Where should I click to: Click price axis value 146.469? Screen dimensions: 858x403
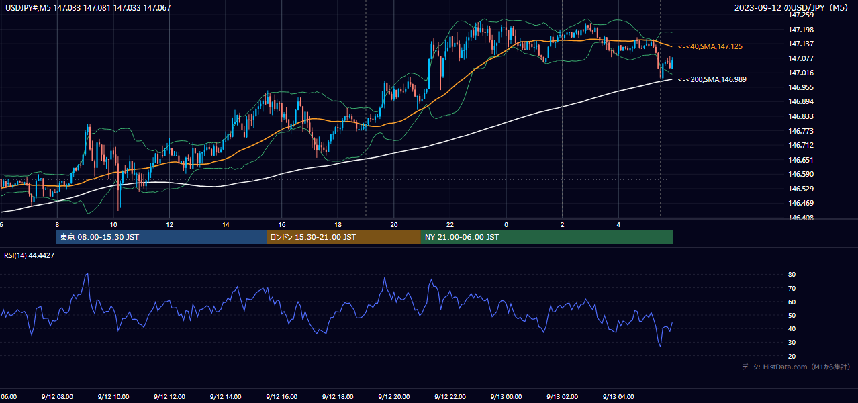point(801,203)
